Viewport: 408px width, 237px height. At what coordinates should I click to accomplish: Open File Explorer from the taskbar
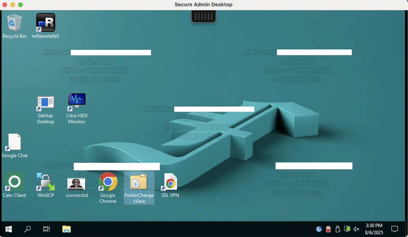coord(66,229)
